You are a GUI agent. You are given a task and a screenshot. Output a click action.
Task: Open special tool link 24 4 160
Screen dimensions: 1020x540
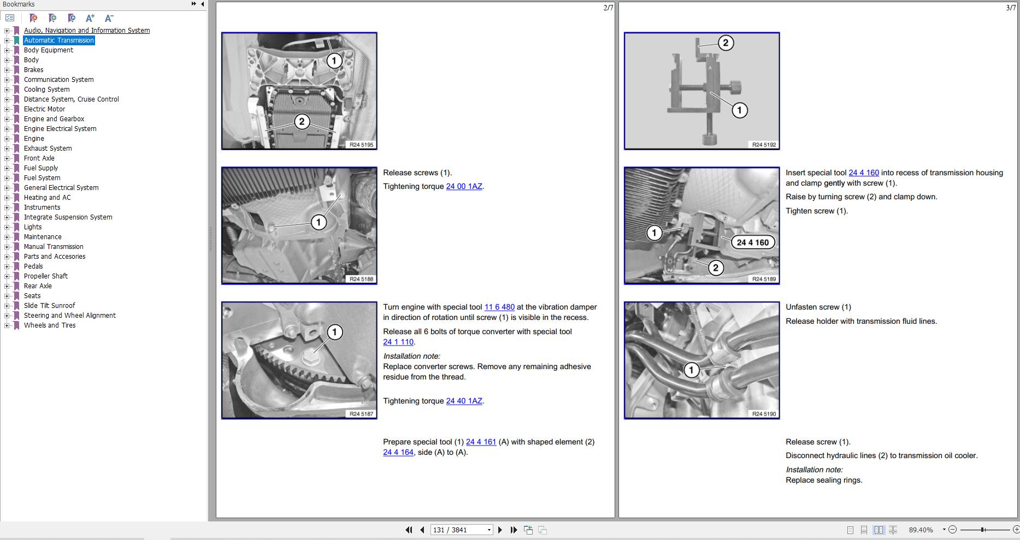pos(864,173)
